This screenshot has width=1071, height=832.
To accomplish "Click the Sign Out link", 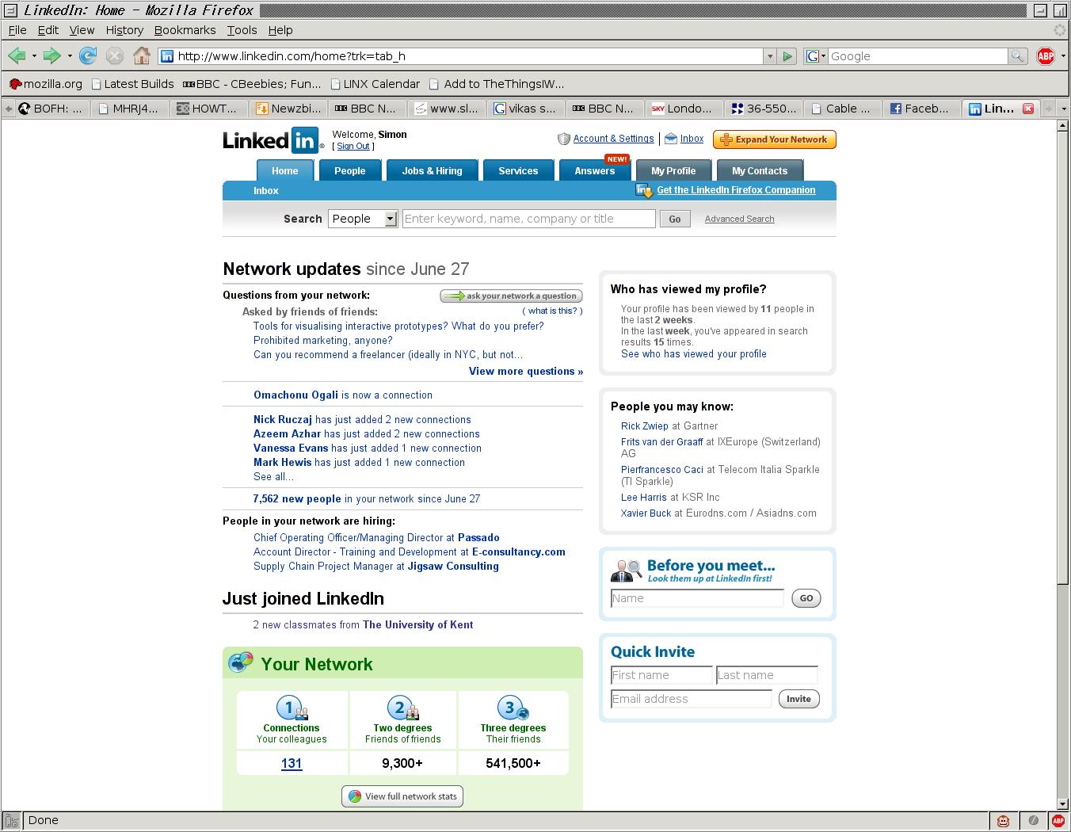I will click(x=353, y=146).
